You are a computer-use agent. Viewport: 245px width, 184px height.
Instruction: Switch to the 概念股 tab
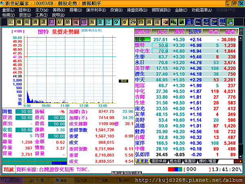pos(175,161)
